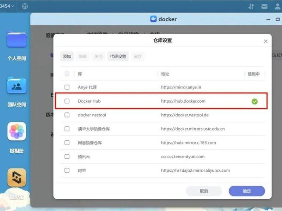The height and width of the screenshot is (211, 282).
Task: Select the 腾讯云 repository name
Action: coord(84,156)
